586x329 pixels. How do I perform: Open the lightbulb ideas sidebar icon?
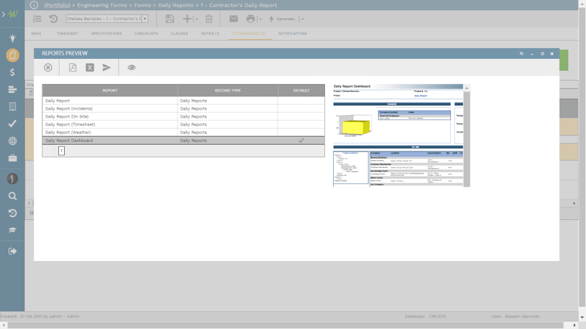pos(13,38)
